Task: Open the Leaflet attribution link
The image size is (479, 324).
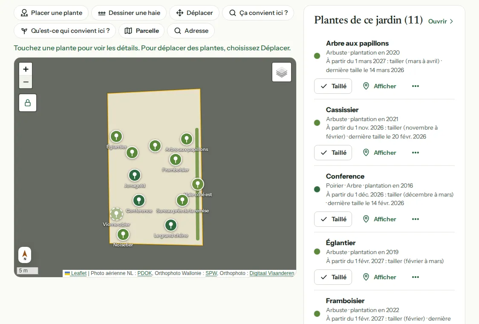Action: (76, 273)
